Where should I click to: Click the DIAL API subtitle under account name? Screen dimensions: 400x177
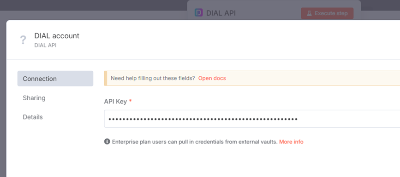45,45
